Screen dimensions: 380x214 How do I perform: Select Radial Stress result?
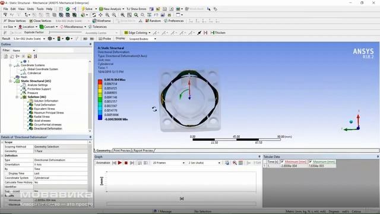42,117
